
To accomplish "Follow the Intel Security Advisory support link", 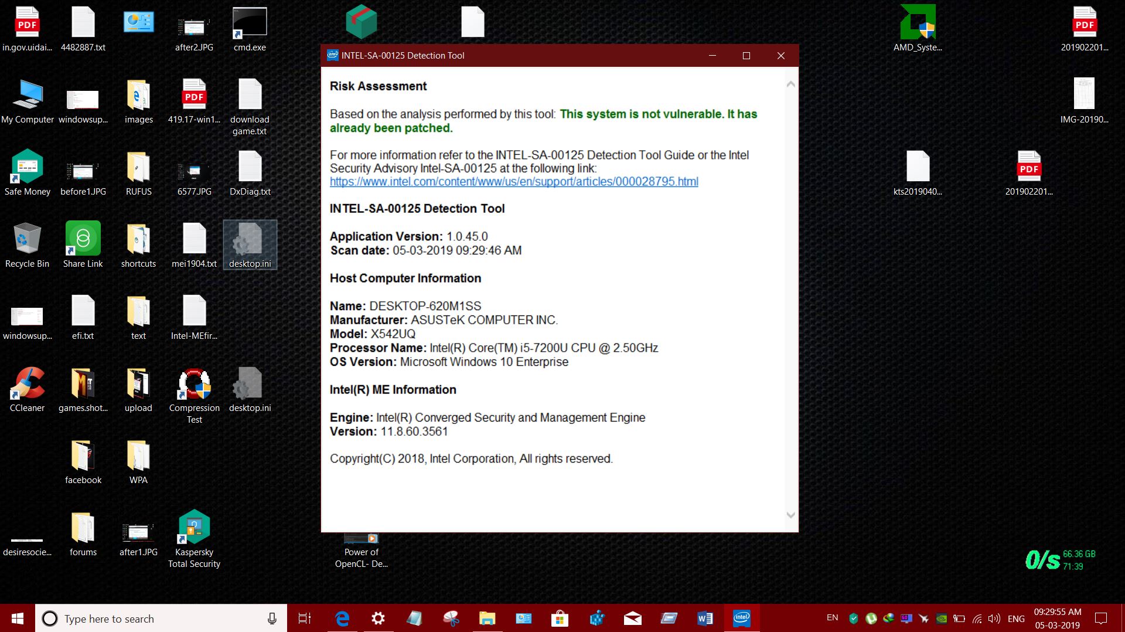I will [x=514, y=182].
